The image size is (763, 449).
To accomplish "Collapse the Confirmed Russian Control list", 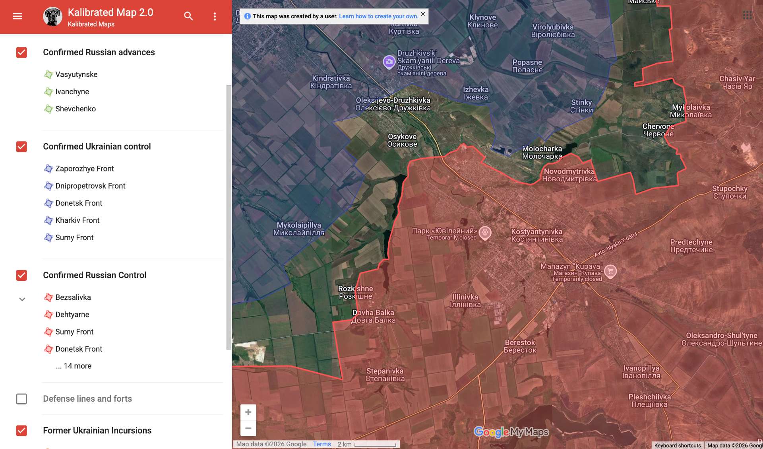I will (x=22, y=299).
